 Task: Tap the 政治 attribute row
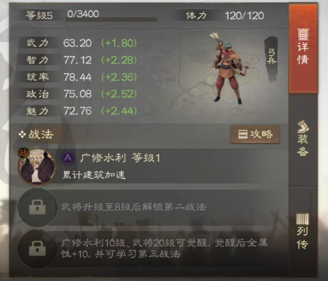coord(78,94)
